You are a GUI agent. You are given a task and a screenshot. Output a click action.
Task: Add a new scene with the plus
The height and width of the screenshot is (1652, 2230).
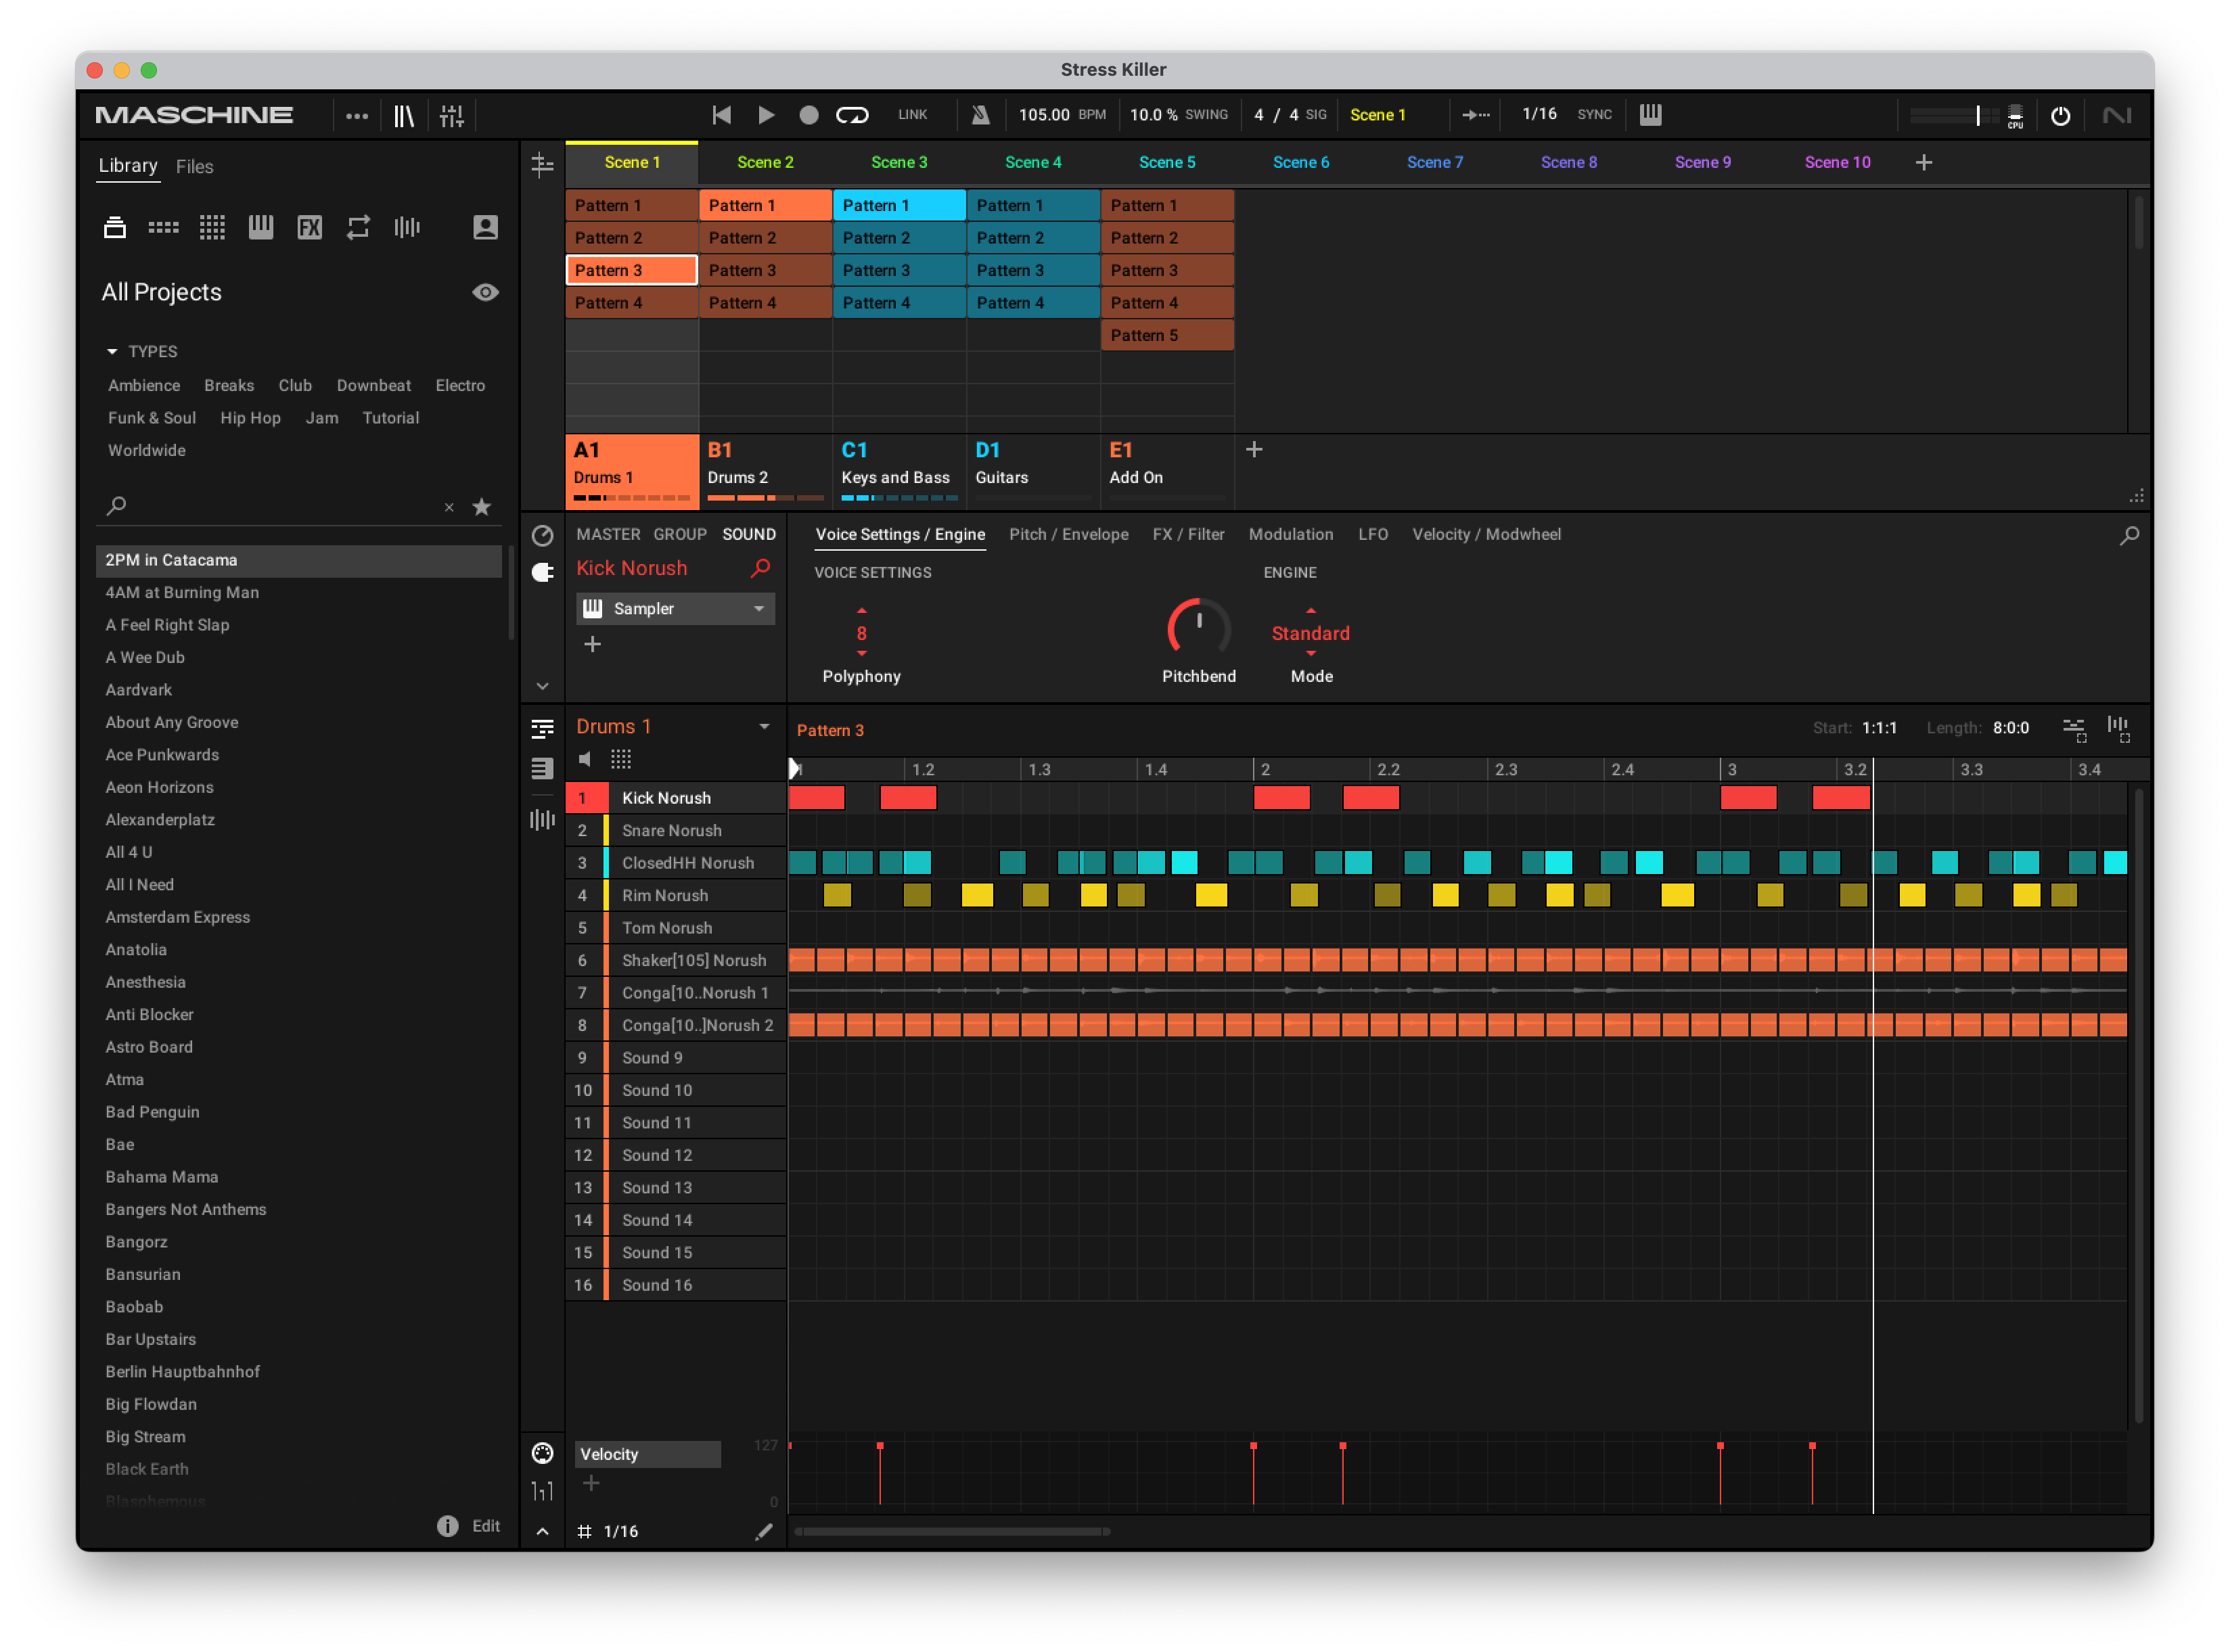point(1924,163)
